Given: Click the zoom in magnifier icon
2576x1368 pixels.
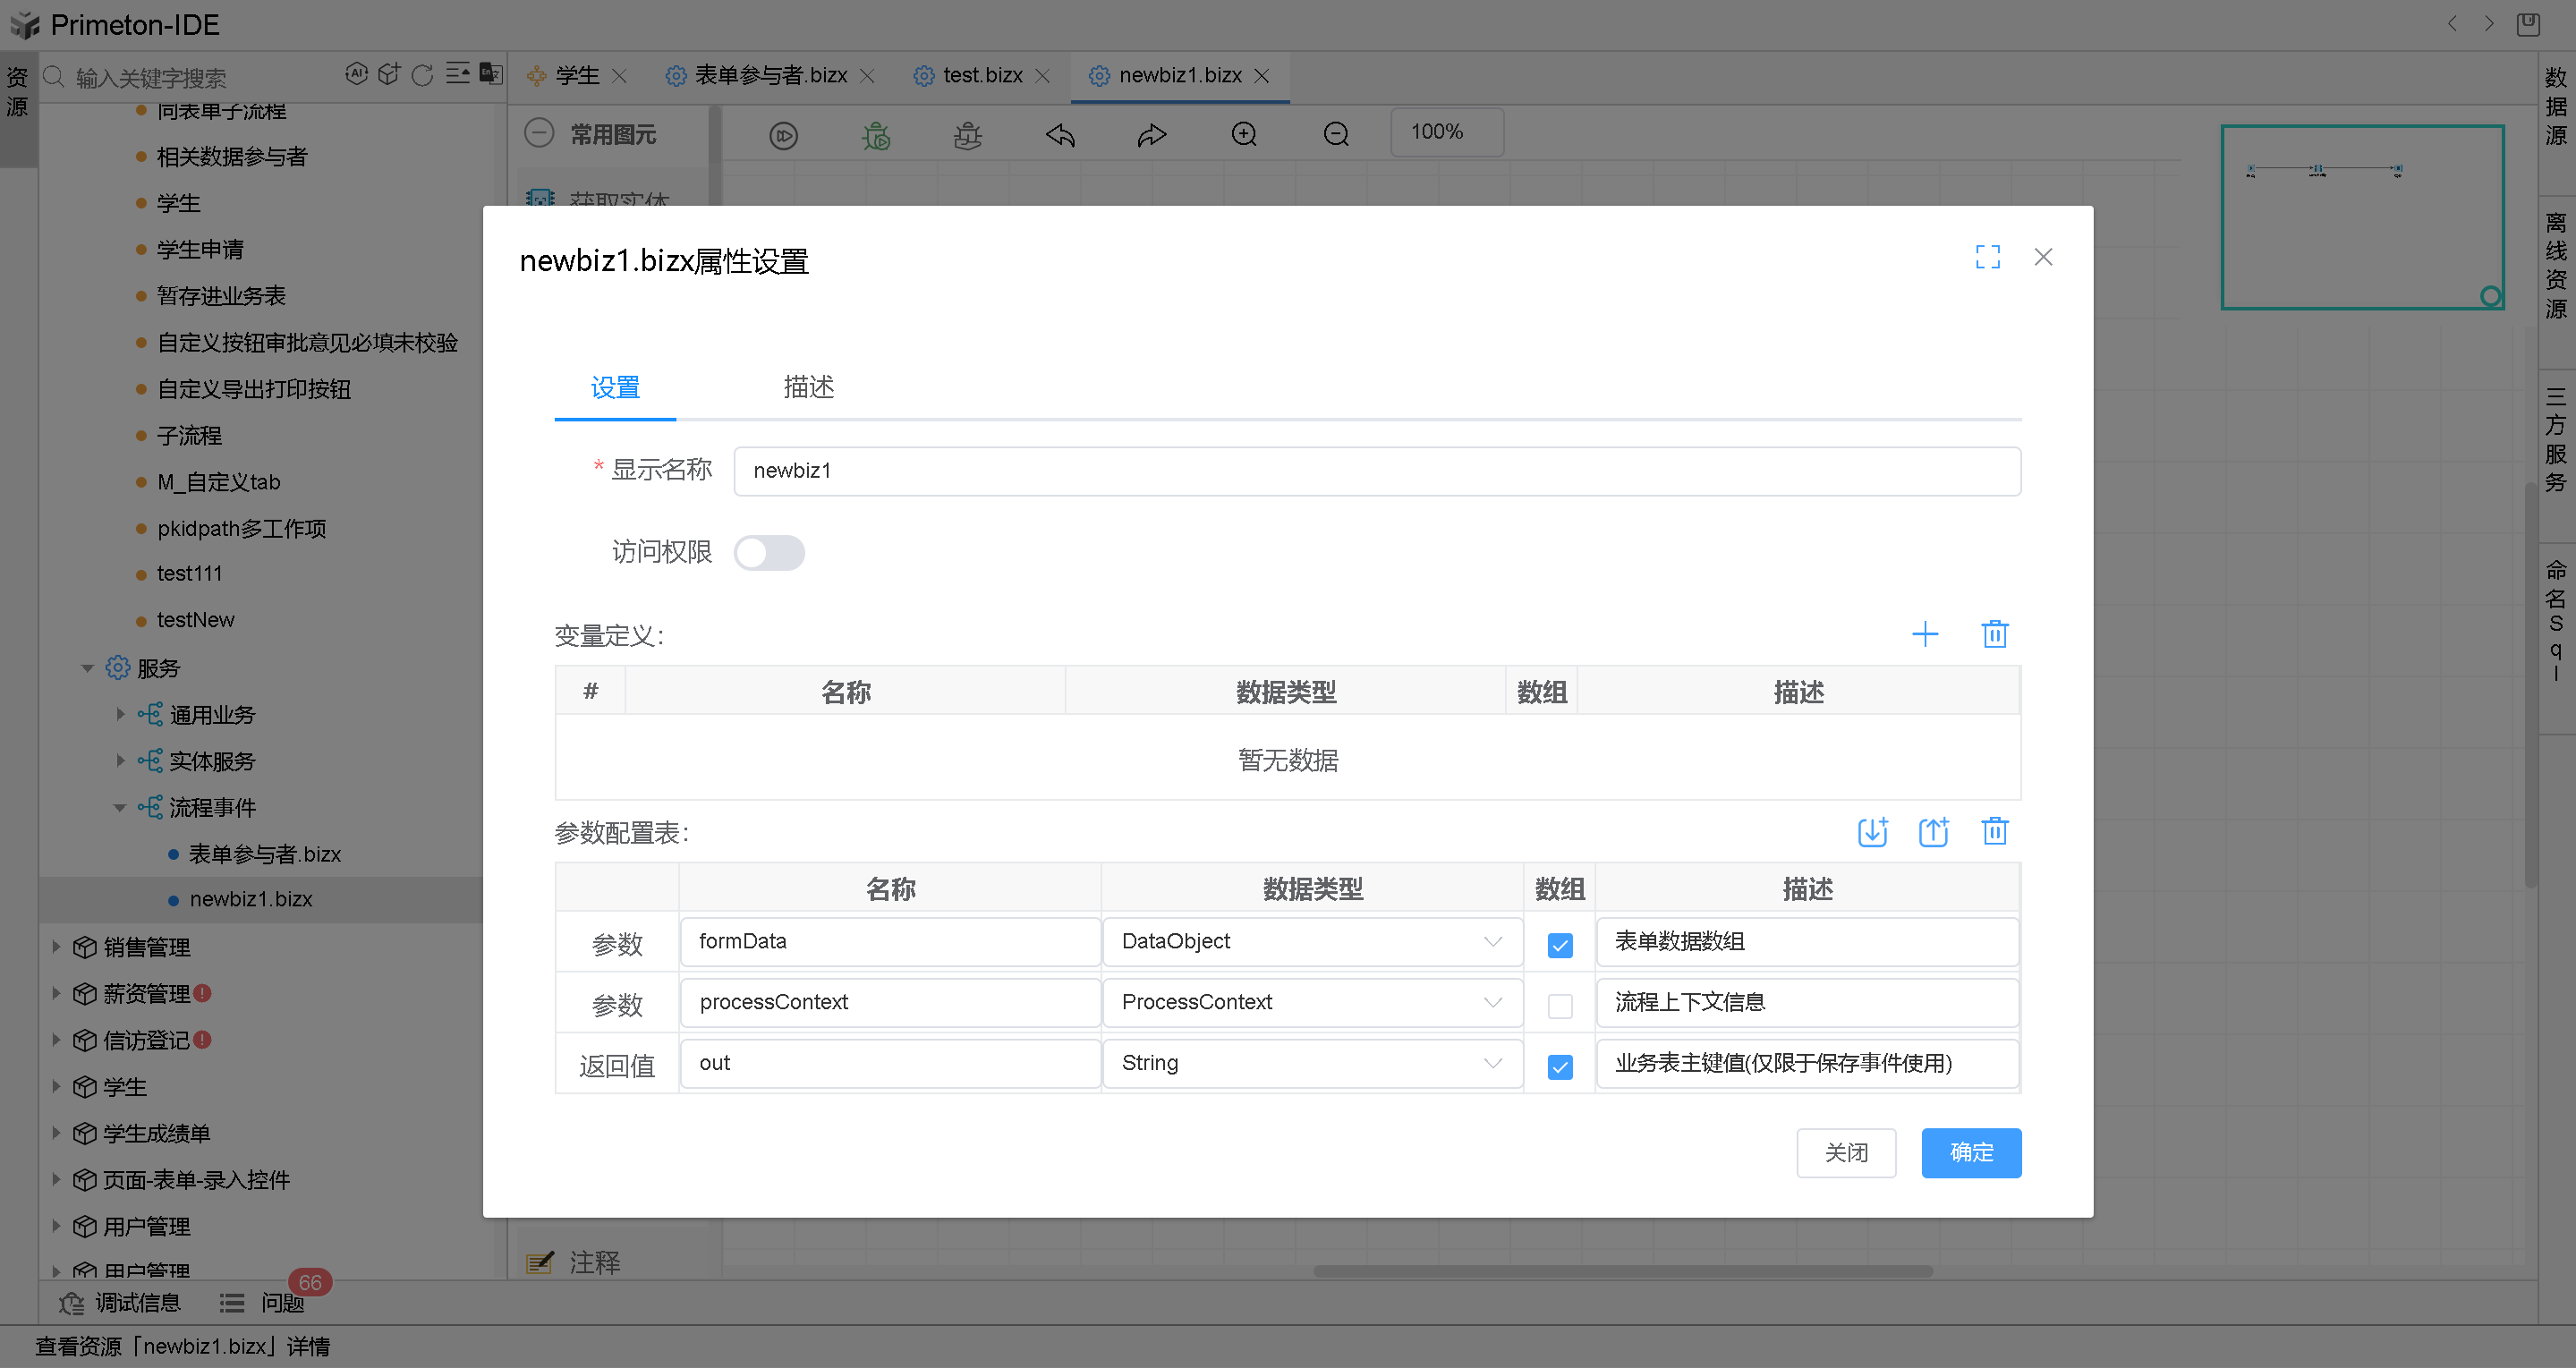Looking at the screenshot, I should coord(1244,134).
